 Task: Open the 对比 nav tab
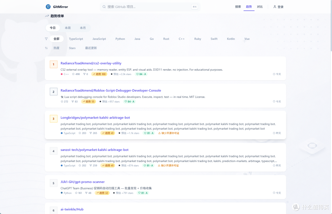point(260,7)
